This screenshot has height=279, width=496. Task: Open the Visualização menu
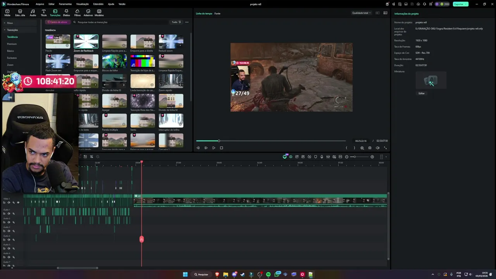[x=83, y=4]
